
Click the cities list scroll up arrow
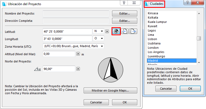[x=199, y=13]
